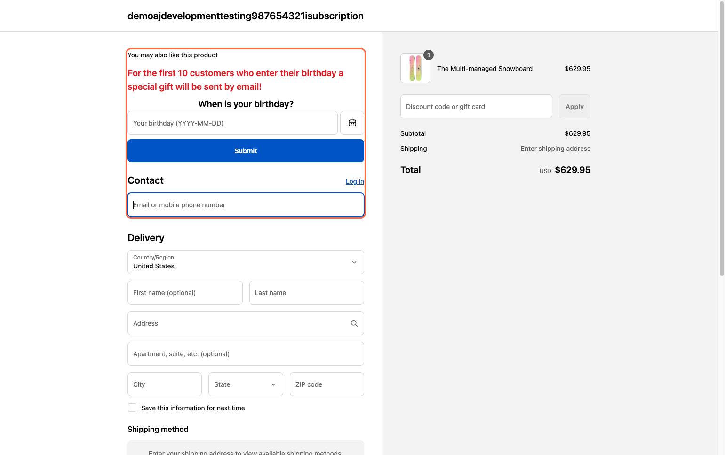Select the Apartment, suite, etc. field
Image resolution: width=725 pixels, height=455 pixels.
pyautogui.click(x=246, y=354)
